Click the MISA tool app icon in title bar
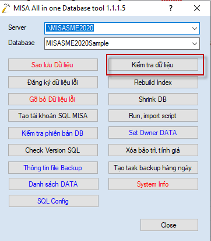Image resolution: width=211 pixels, height=241 pixels. point(6,8)
